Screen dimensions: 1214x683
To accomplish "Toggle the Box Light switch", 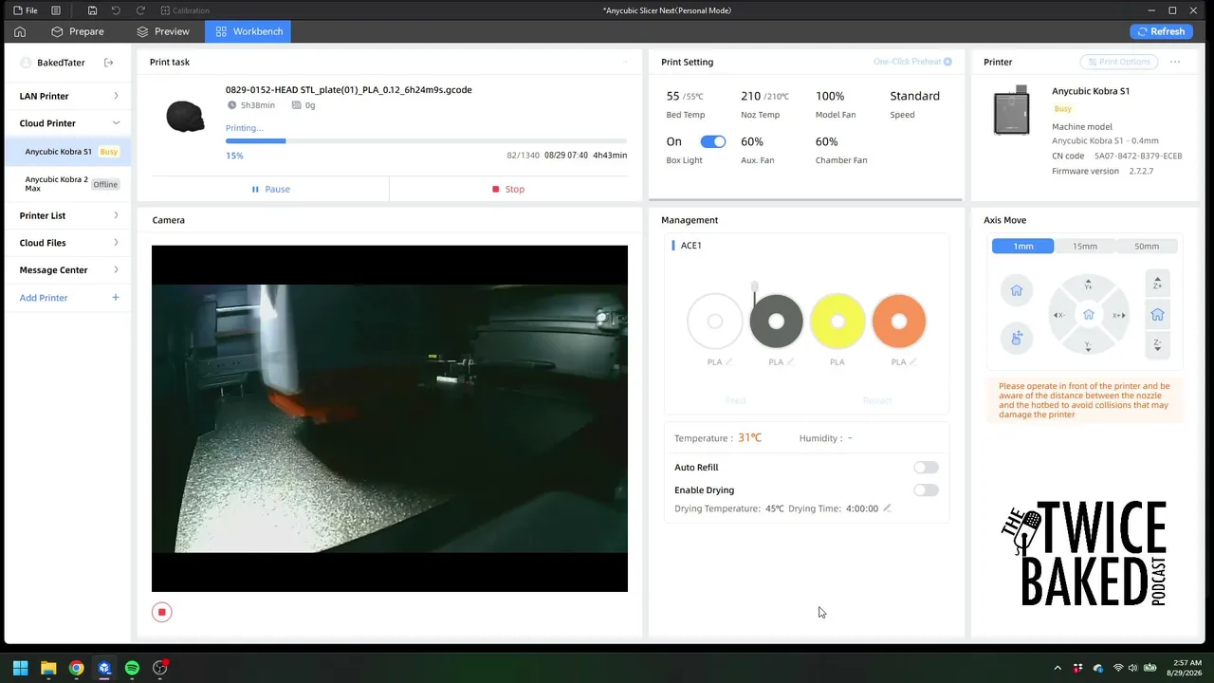I will tap(713, 141).
